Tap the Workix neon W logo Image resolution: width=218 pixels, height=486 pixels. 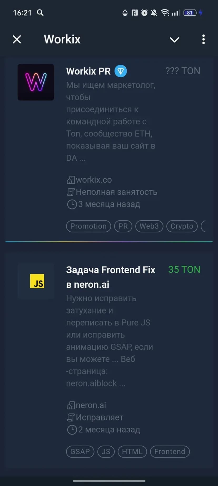point(36,82)
